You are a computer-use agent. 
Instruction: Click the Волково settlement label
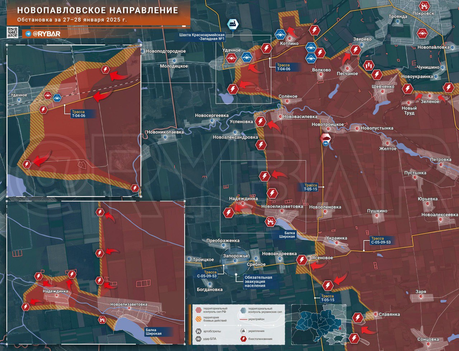point(322,70)
